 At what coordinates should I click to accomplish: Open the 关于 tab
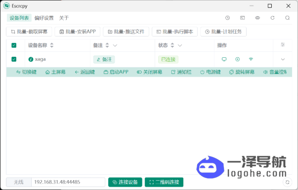tap(64, 18)
